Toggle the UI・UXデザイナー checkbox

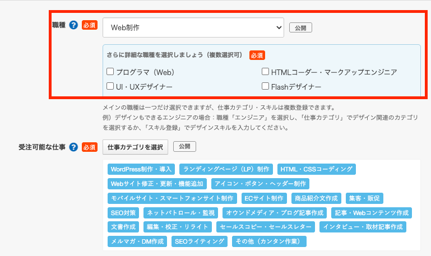(x=110, y=86)
